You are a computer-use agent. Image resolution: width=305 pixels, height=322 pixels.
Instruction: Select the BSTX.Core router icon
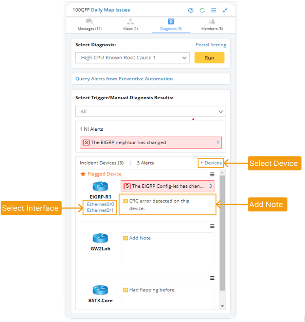[100, 290]
